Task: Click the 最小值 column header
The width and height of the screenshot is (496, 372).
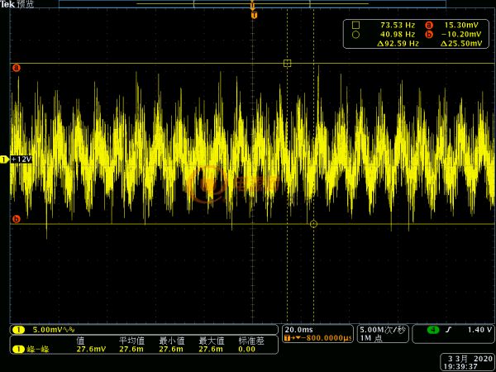Action: [x=171, y=341]
